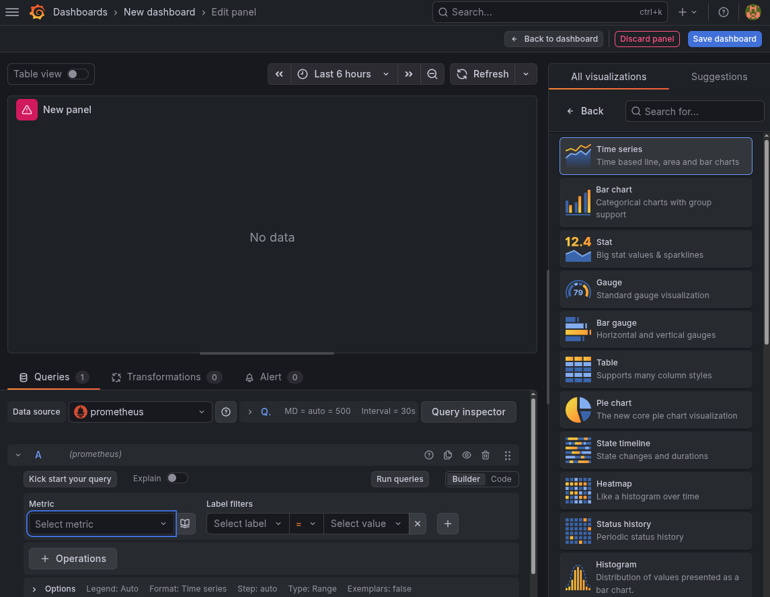Turn on the Explain toggle
The image size is (770, 597).
pyautogui.click(x=177, y=478)
